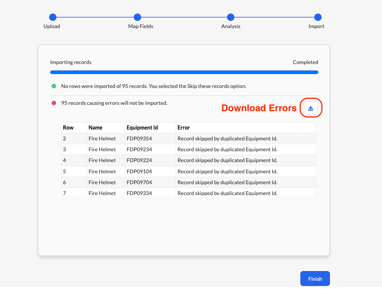
Task: Click row number 5 cell
Action: pos(74,171)
